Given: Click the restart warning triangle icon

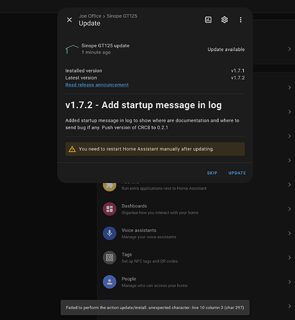Looking at the screenshot, I should (x=72, y=149).
